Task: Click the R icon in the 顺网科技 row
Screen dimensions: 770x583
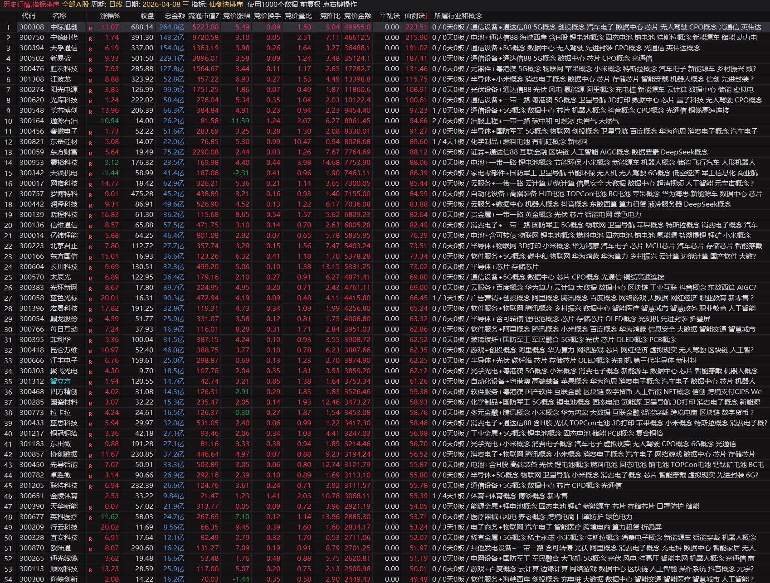Action: [x=90, y=570]
